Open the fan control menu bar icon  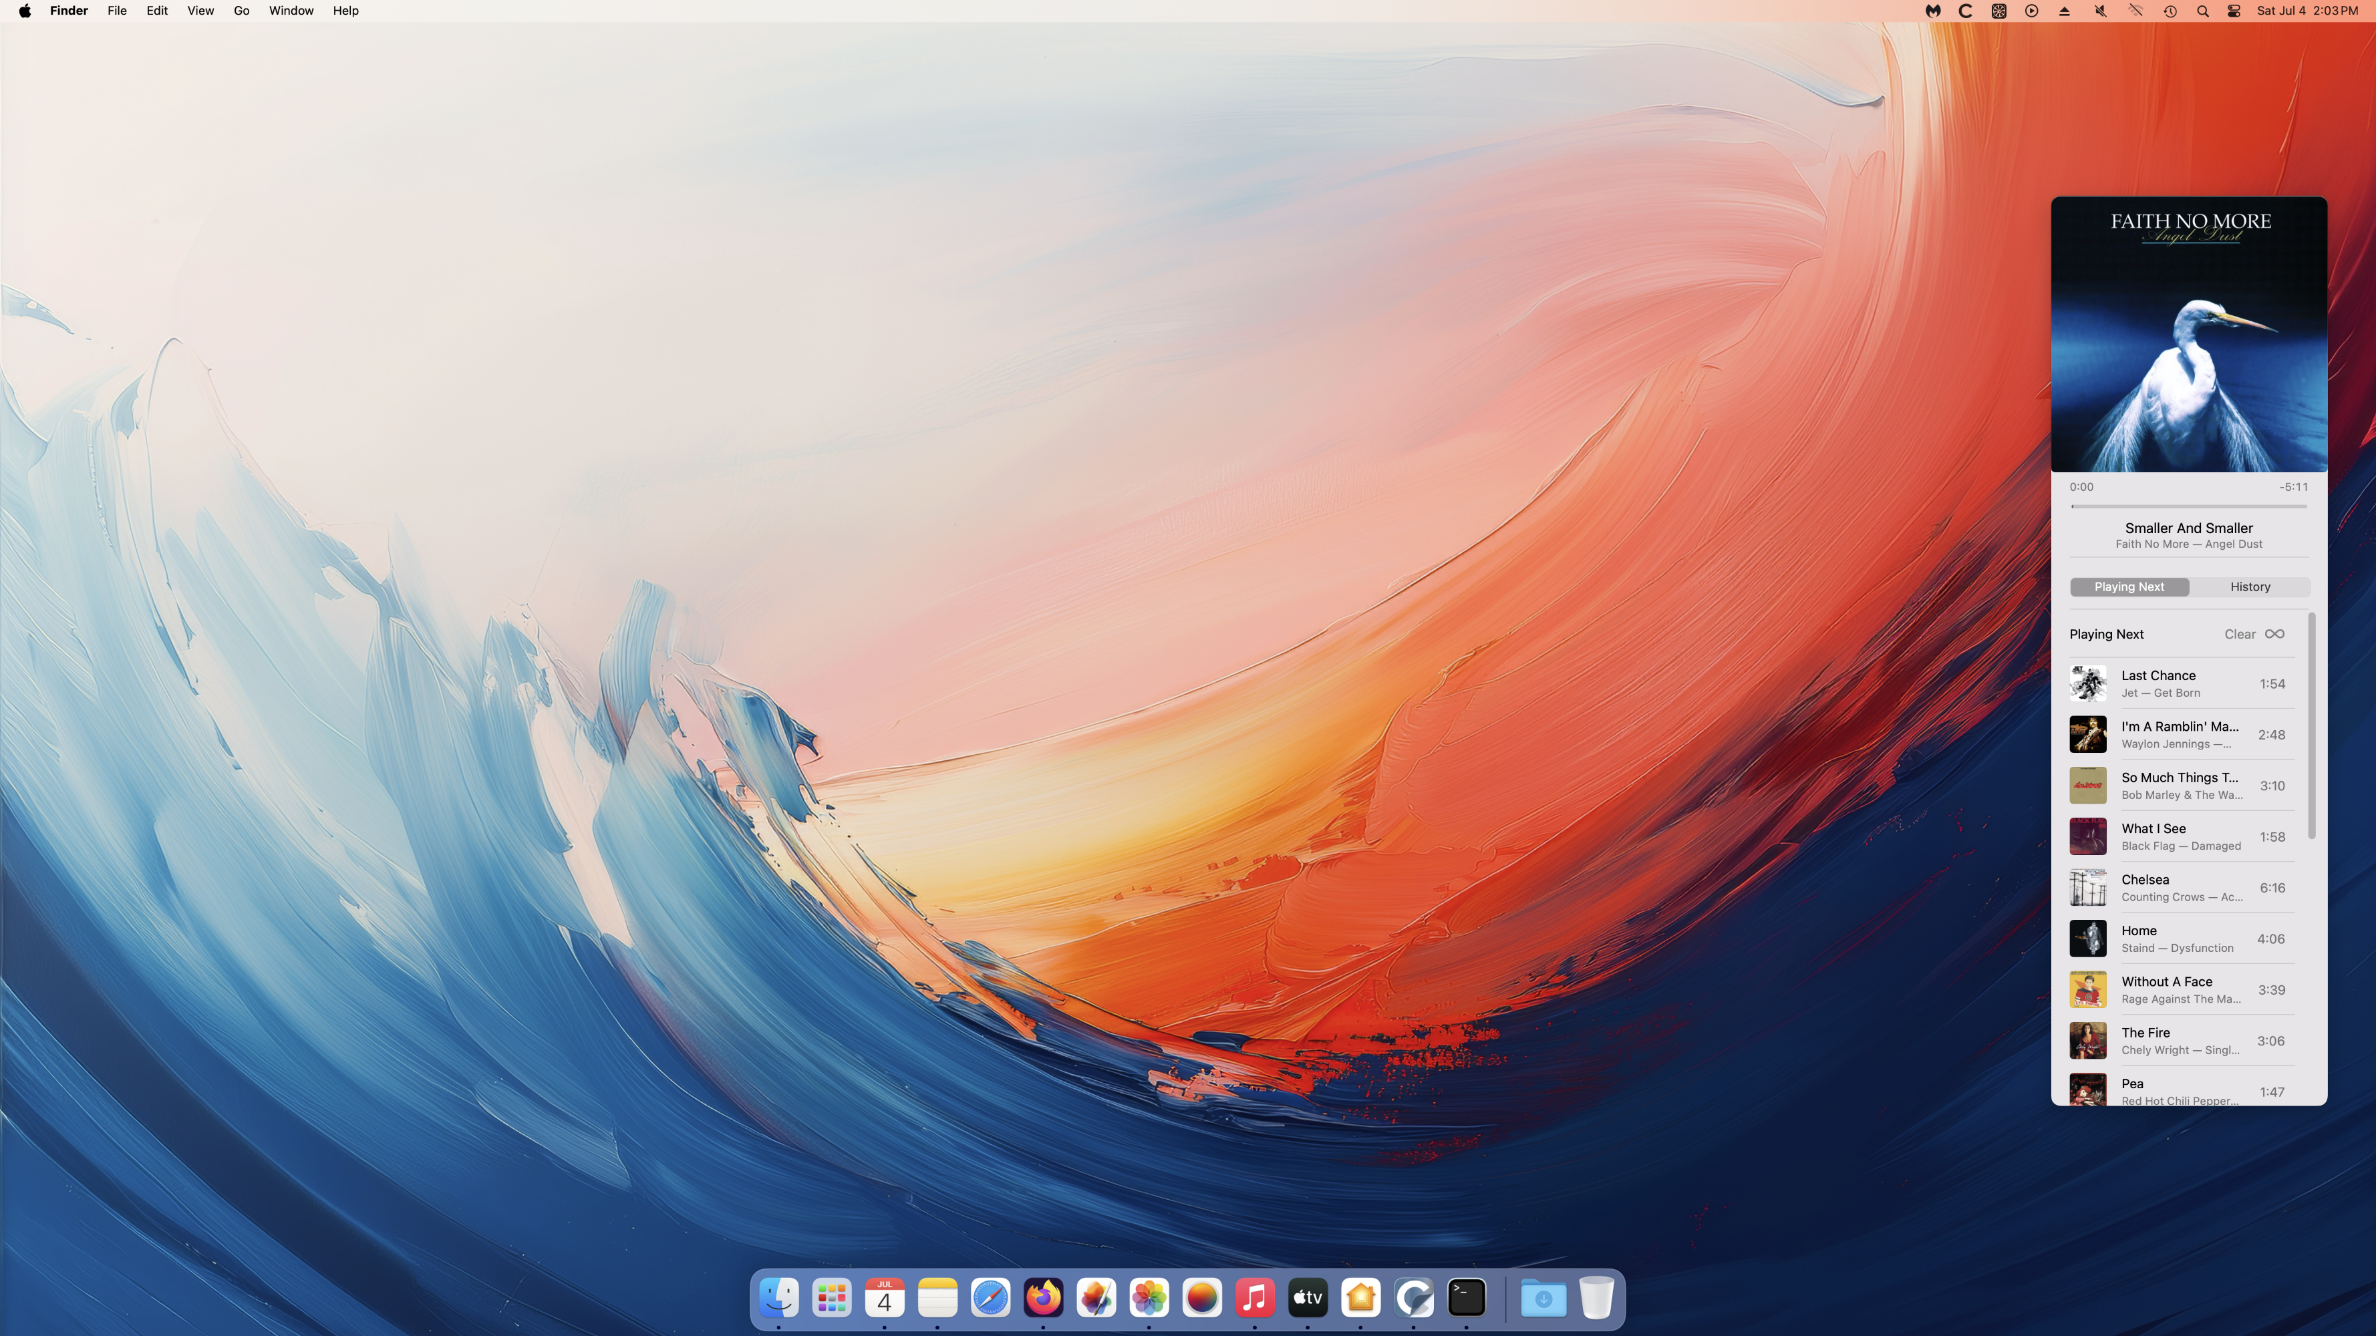(1998, 11)
